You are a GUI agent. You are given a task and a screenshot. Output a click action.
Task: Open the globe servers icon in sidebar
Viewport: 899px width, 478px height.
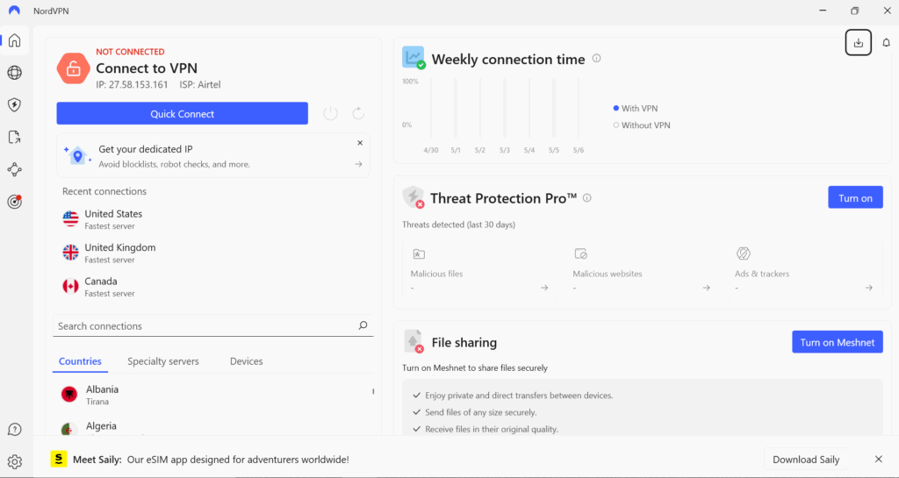point(15,73)
